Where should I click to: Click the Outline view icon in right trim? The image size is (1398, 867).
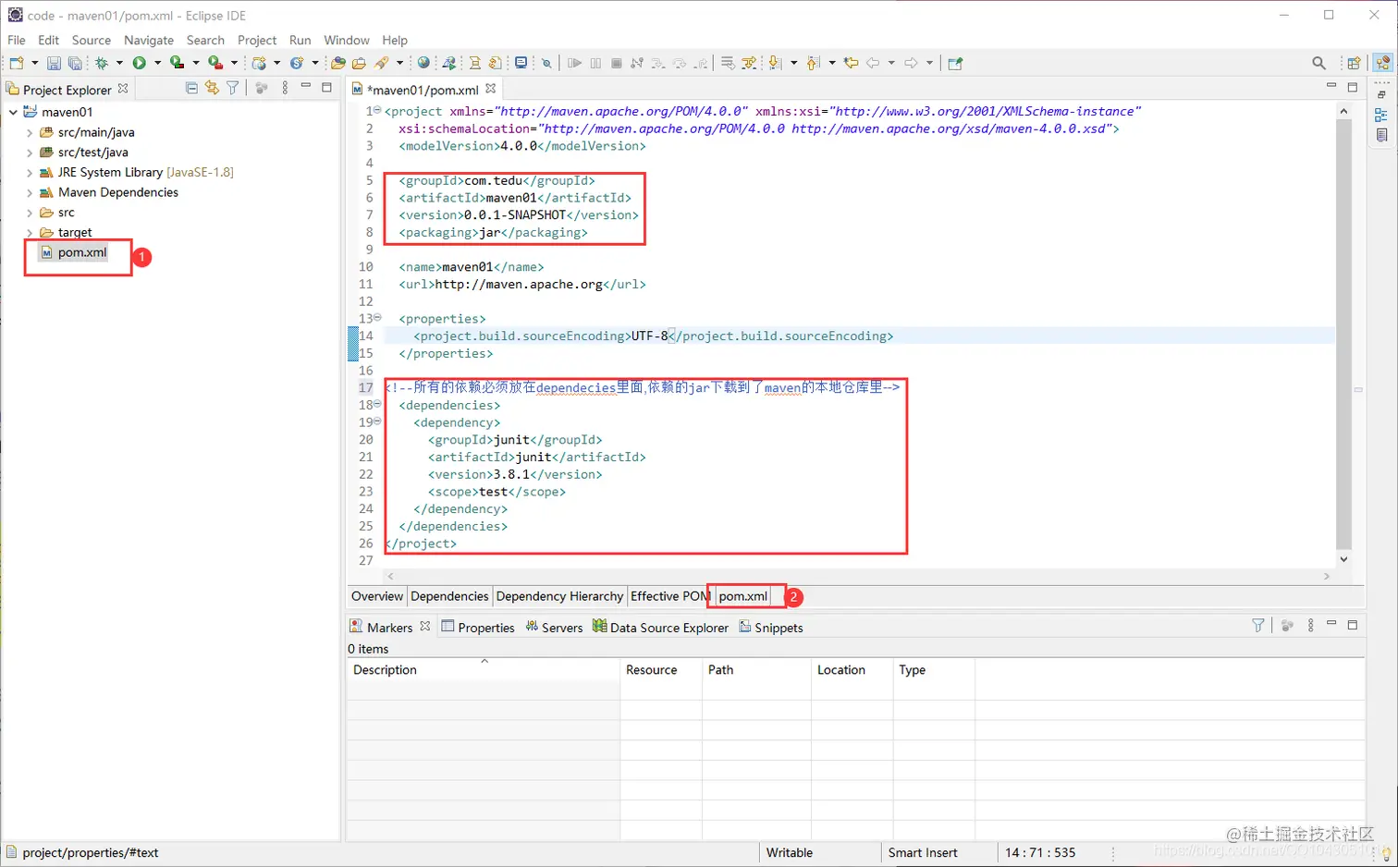[1381, 116]
